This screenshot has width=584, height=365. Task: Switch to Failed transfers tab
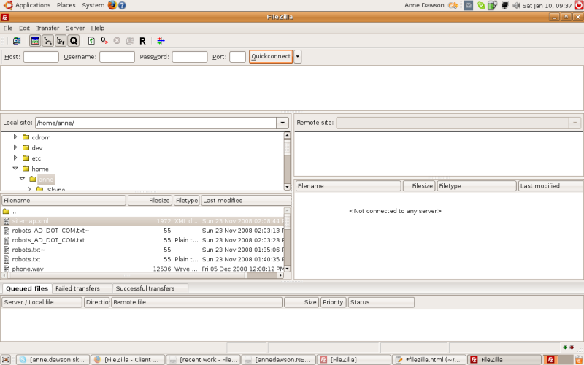click(x=82, y=288)
